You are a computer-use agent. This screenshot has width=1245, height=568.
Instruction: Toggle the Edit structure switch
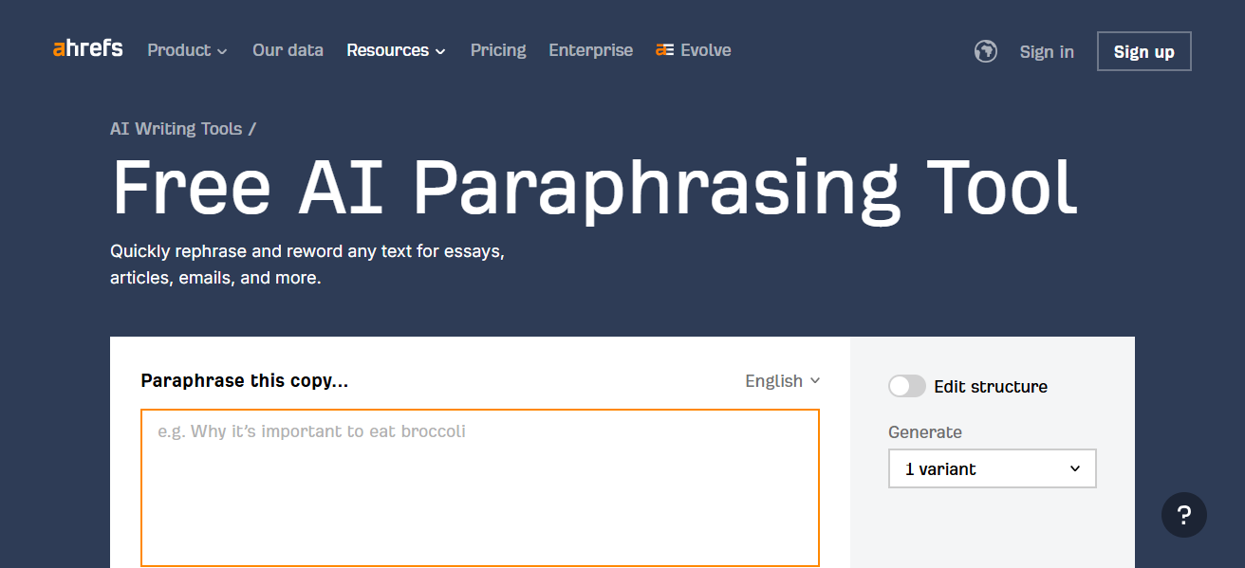(907, 386)
